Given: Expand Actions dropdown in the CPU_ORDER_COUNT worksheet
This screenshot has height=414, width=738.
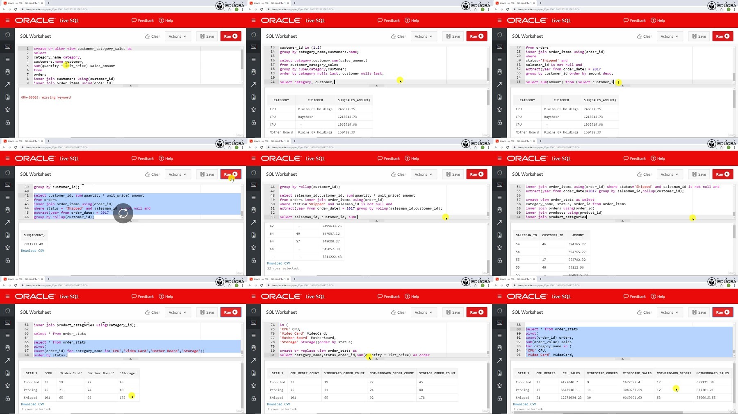Looking at the screenshot, I should 424,312.
